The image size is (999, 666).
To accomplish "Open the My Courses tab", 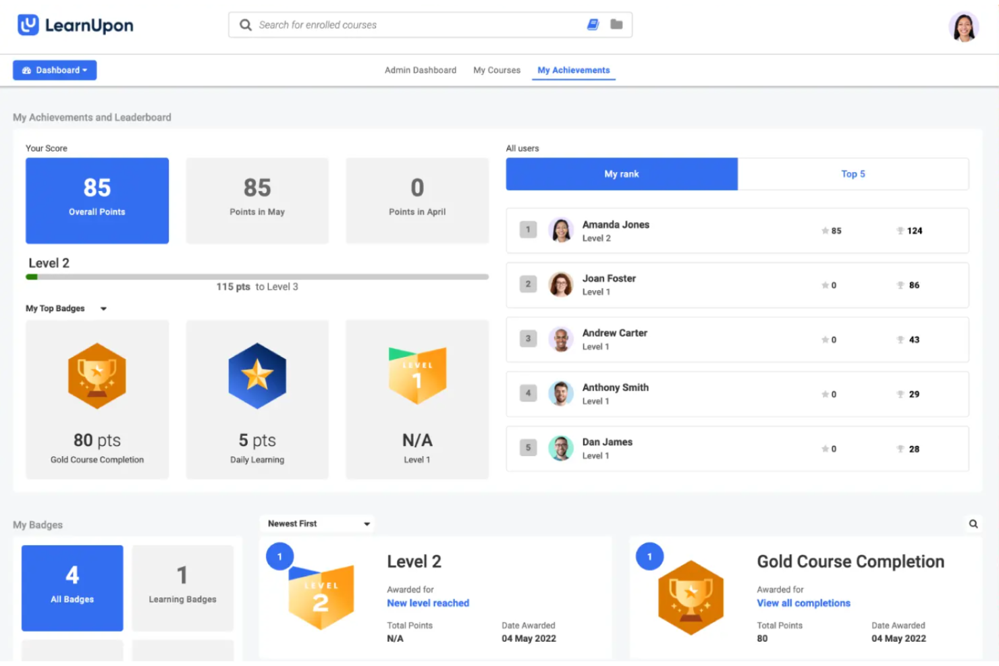I will coord(496,70).
